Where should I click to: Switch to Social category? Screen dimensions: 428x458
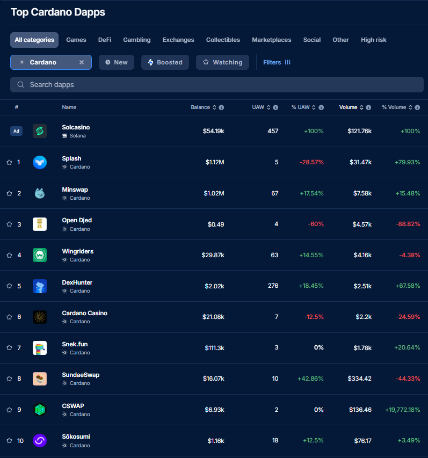click(311, 40)
